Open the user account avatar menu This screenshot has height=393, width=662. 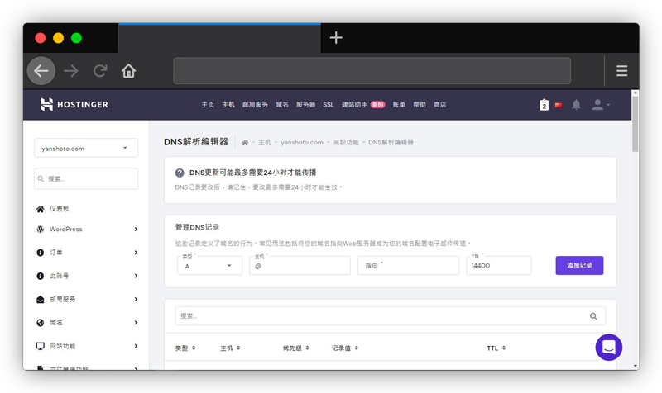pyautogui.click(x=601, y=105)
